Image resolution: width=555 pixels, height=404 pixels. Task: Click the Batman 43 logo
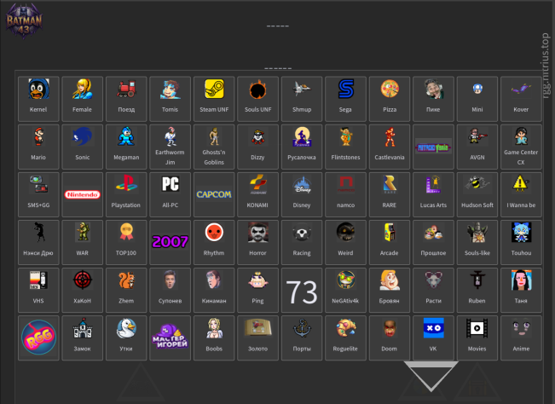click(x=26, y=22)
